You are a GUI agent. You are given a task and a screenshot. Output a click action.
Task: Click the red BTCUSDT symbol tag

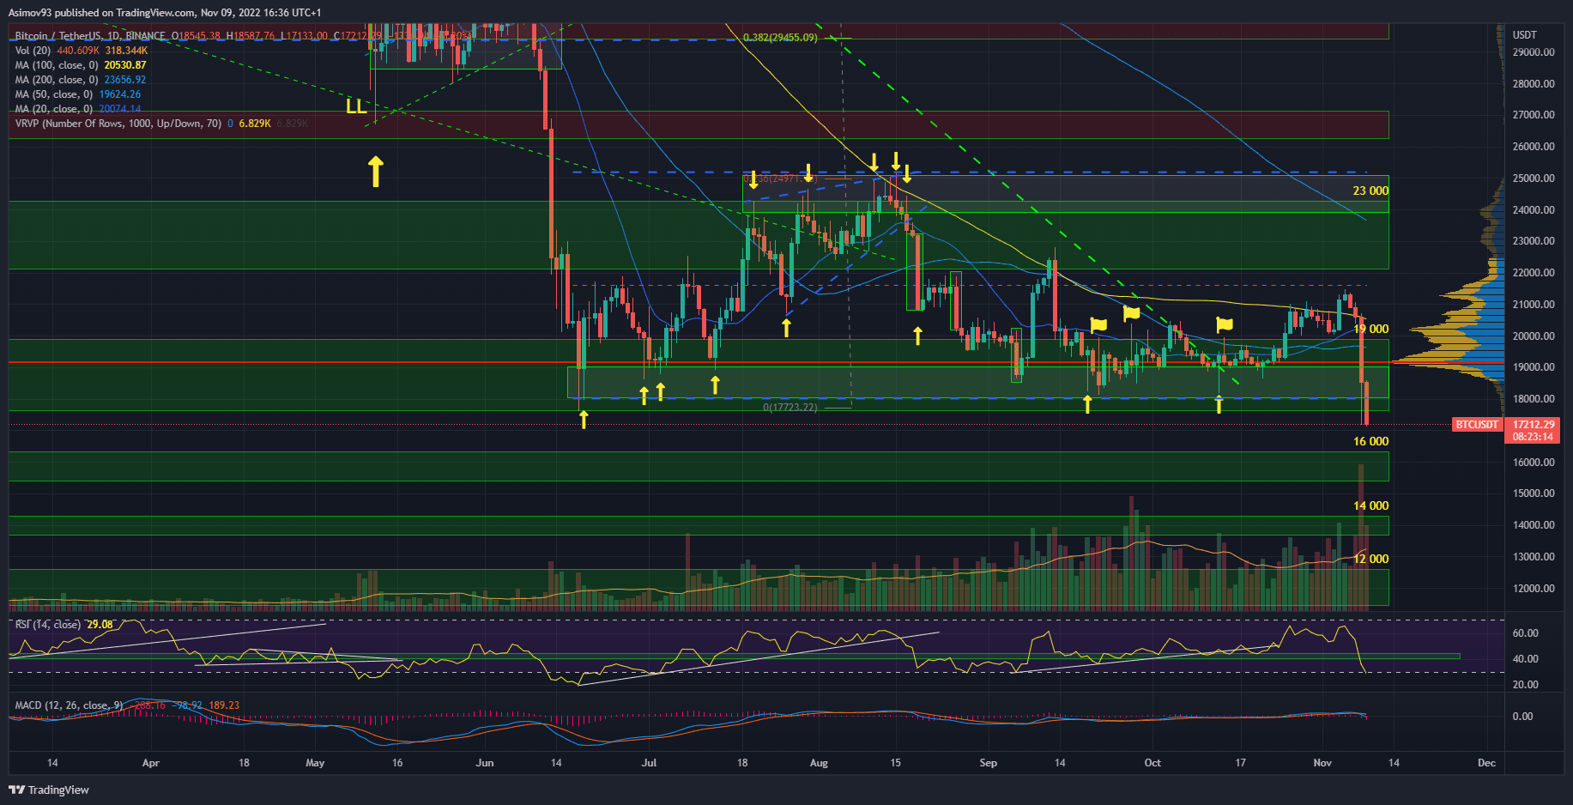[1476, 425]
